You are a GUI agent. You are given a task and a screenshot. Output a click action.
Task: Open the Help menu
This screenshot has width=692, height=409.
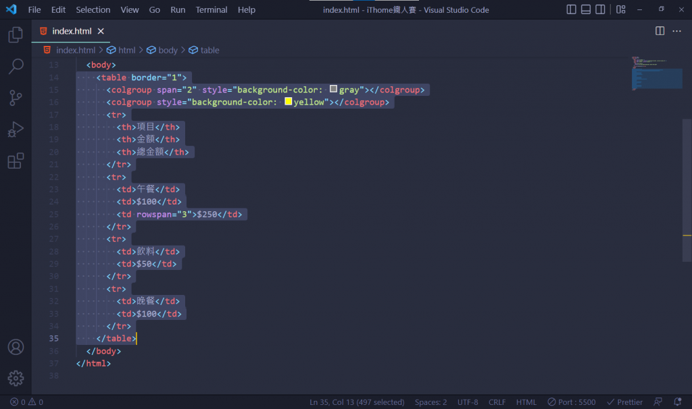click(246, 9)
